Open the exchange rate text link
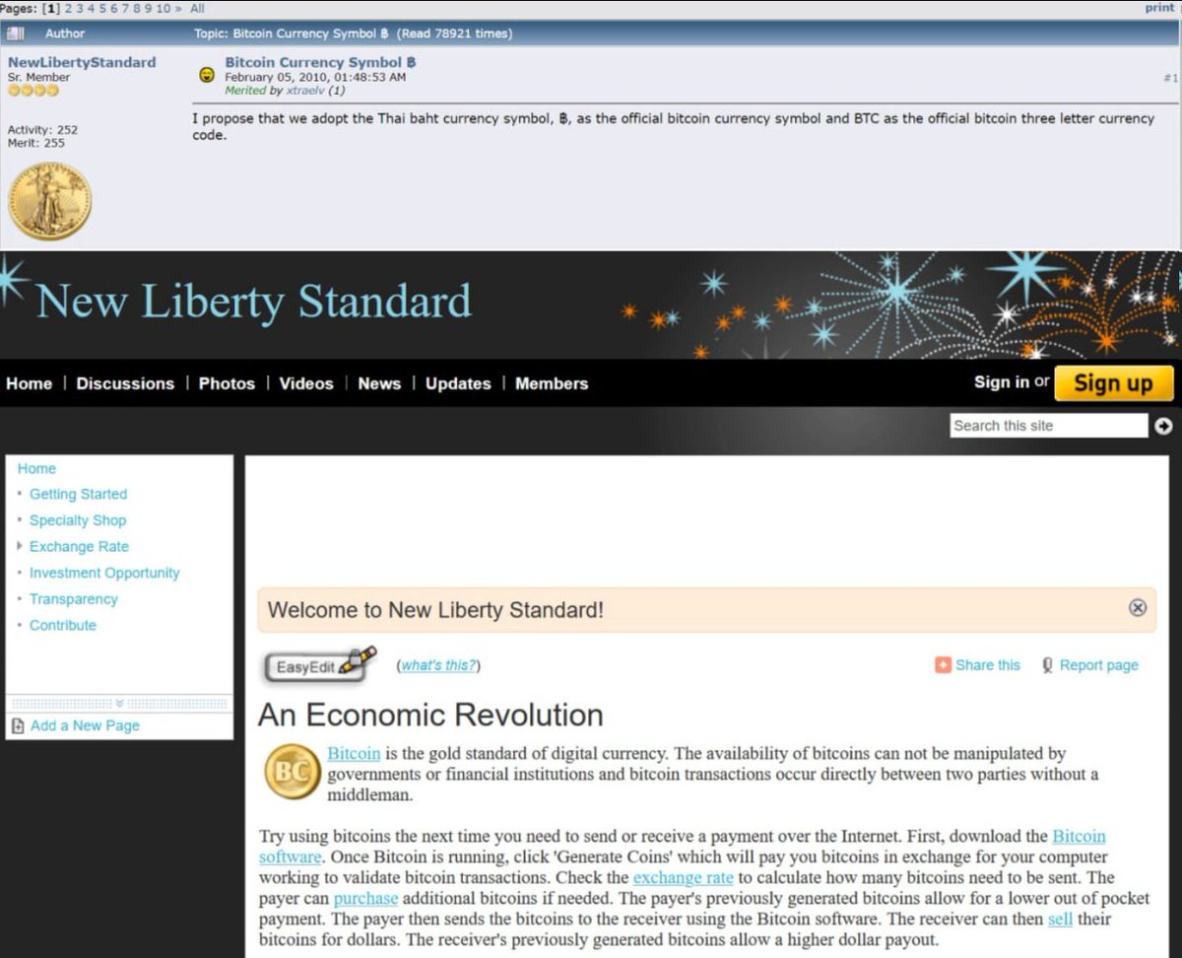The width and height of the screenshot is (1182, 958). pyautogui.click(x=684, y=877)
